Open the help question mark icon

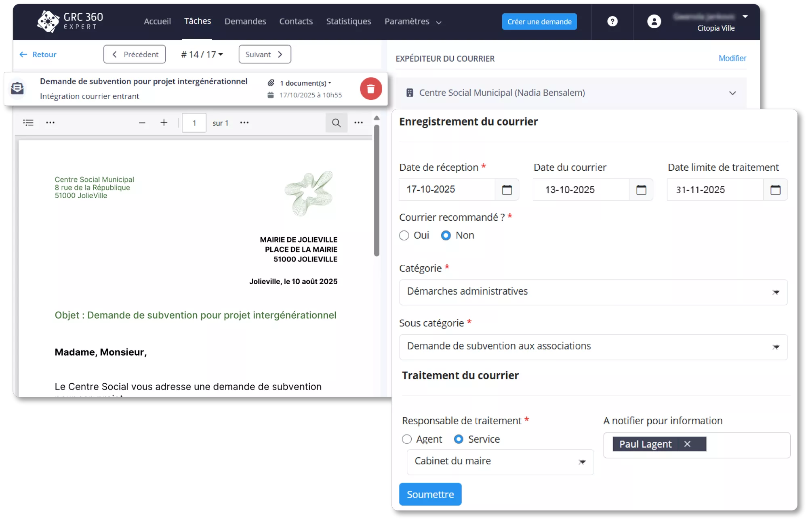click(x=612, y=21)
